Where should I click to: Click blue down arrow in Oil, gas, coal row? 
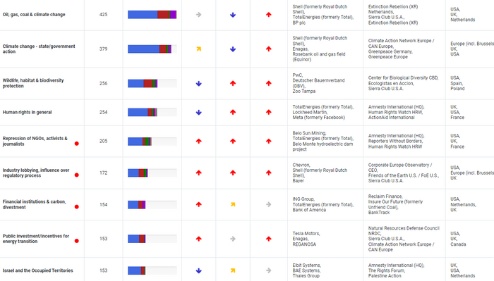click(233, 15)
